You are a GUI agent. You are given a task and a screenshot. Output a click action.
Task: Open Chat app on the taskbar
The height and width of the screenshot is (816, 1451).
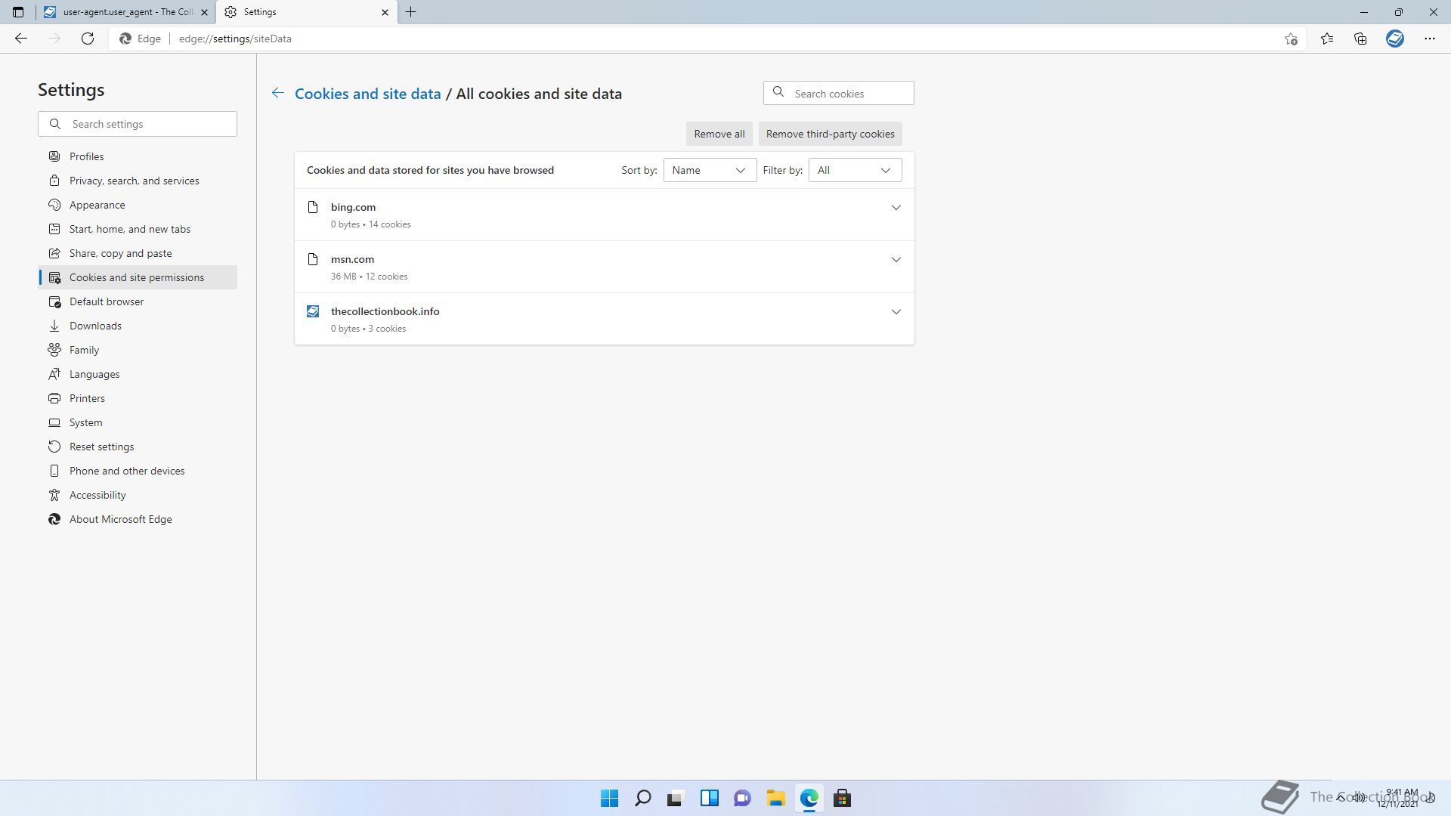pos(742,798)
